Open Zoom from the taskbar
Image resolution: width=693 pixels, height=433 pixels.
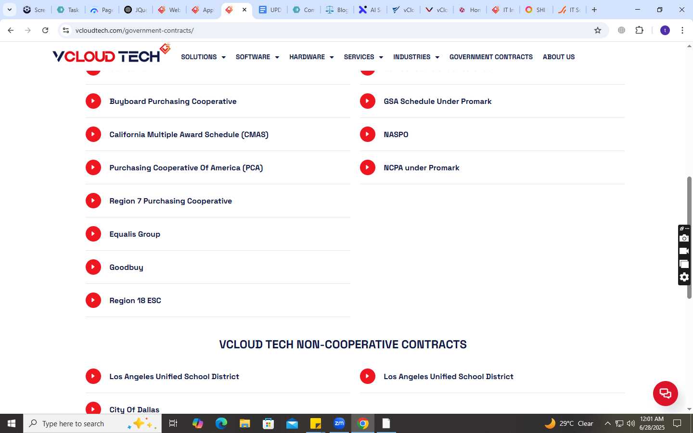(x=339, y=423)
